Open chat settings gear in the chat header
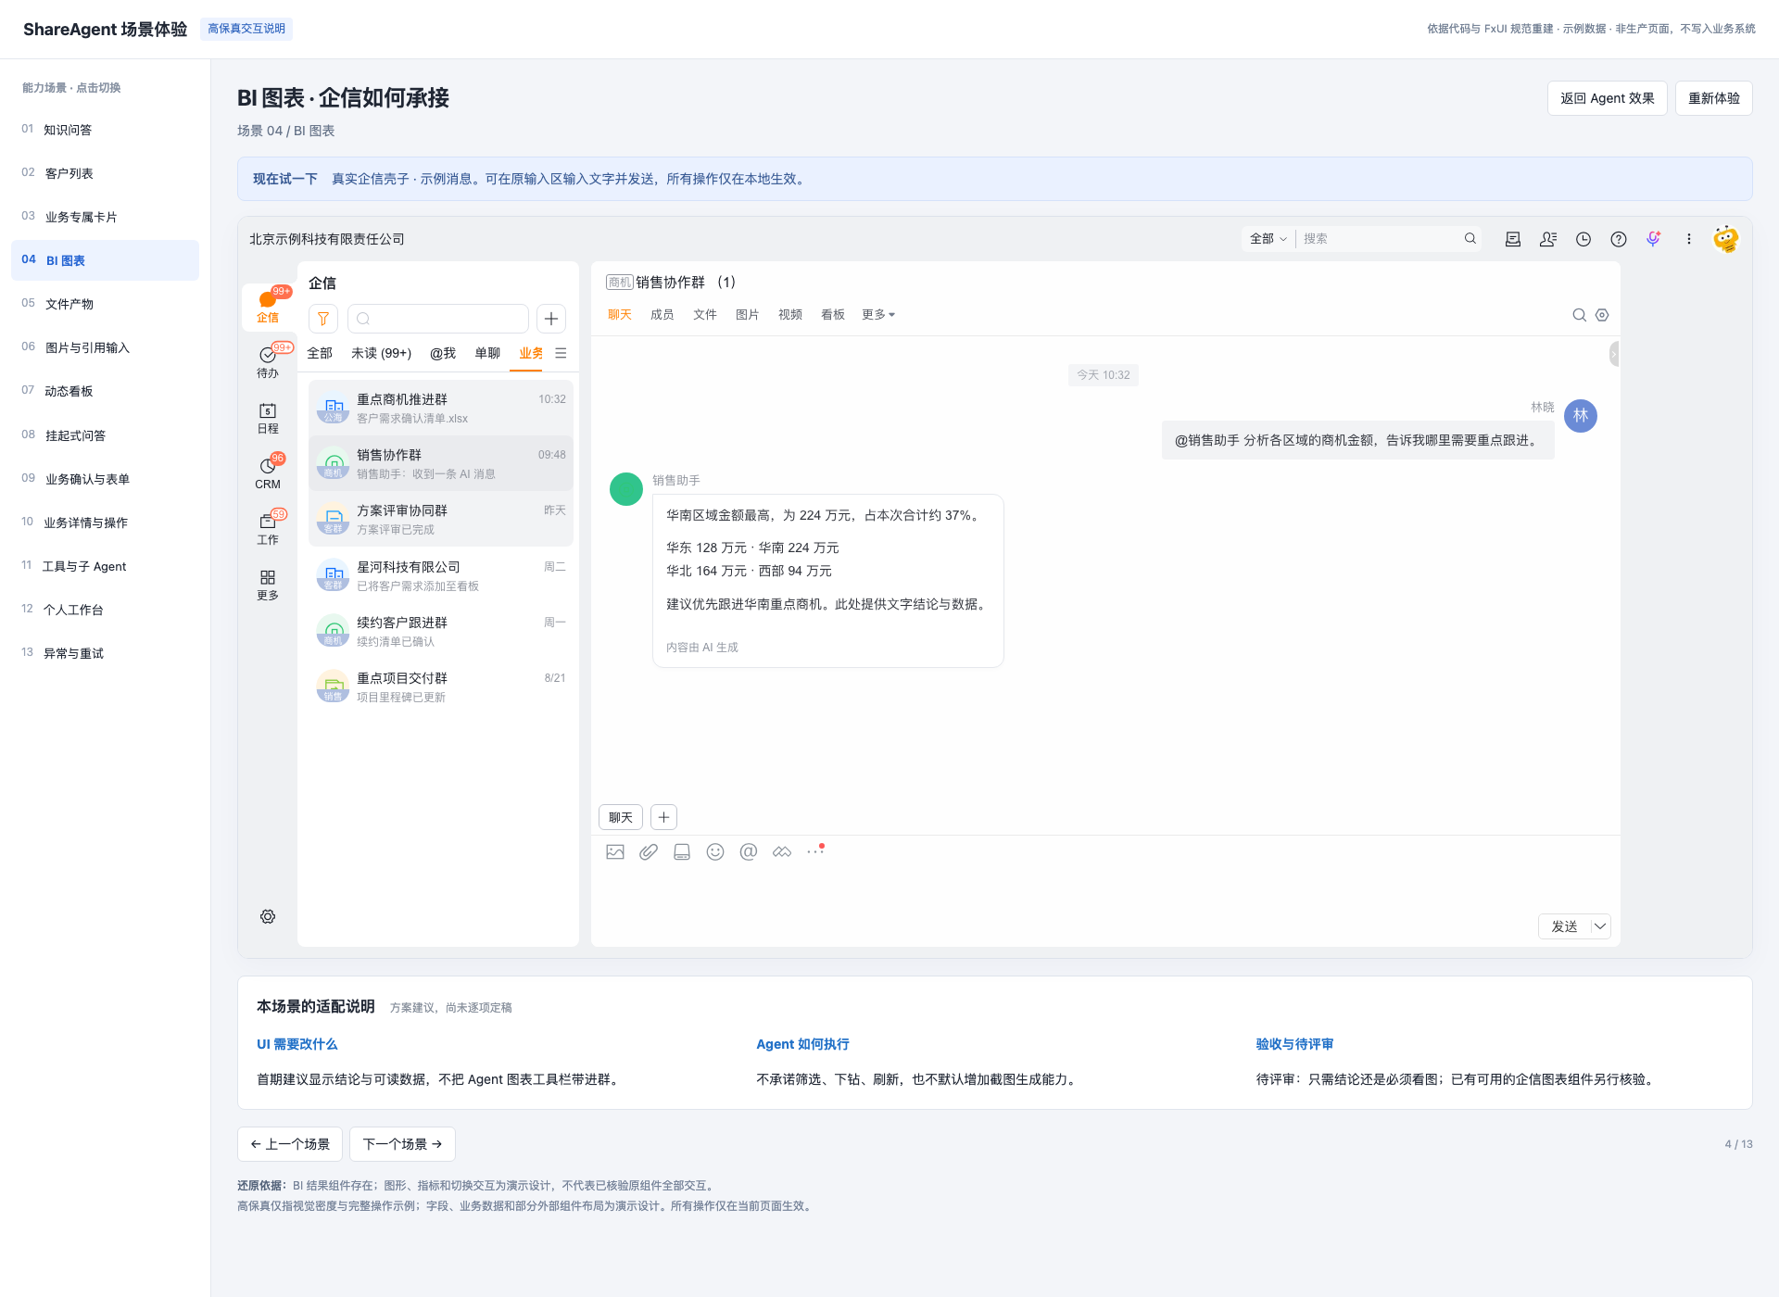 tap(1602, 315)
